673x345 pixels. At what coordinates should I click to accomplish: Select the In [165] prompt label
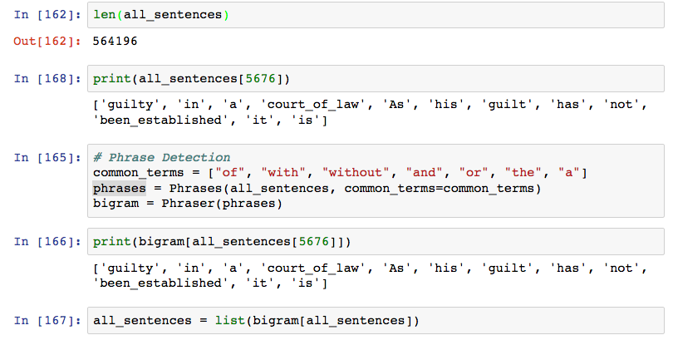pos(47,158)
